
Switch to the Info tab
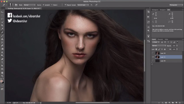[x=169, y=10]
